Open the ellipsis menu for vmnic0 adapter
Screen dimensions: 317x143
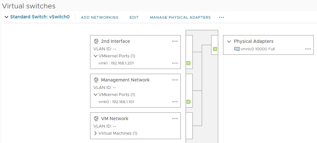pos(308,49)
